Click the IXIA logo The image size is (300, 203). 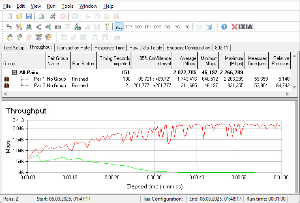[x=242, y=27]
